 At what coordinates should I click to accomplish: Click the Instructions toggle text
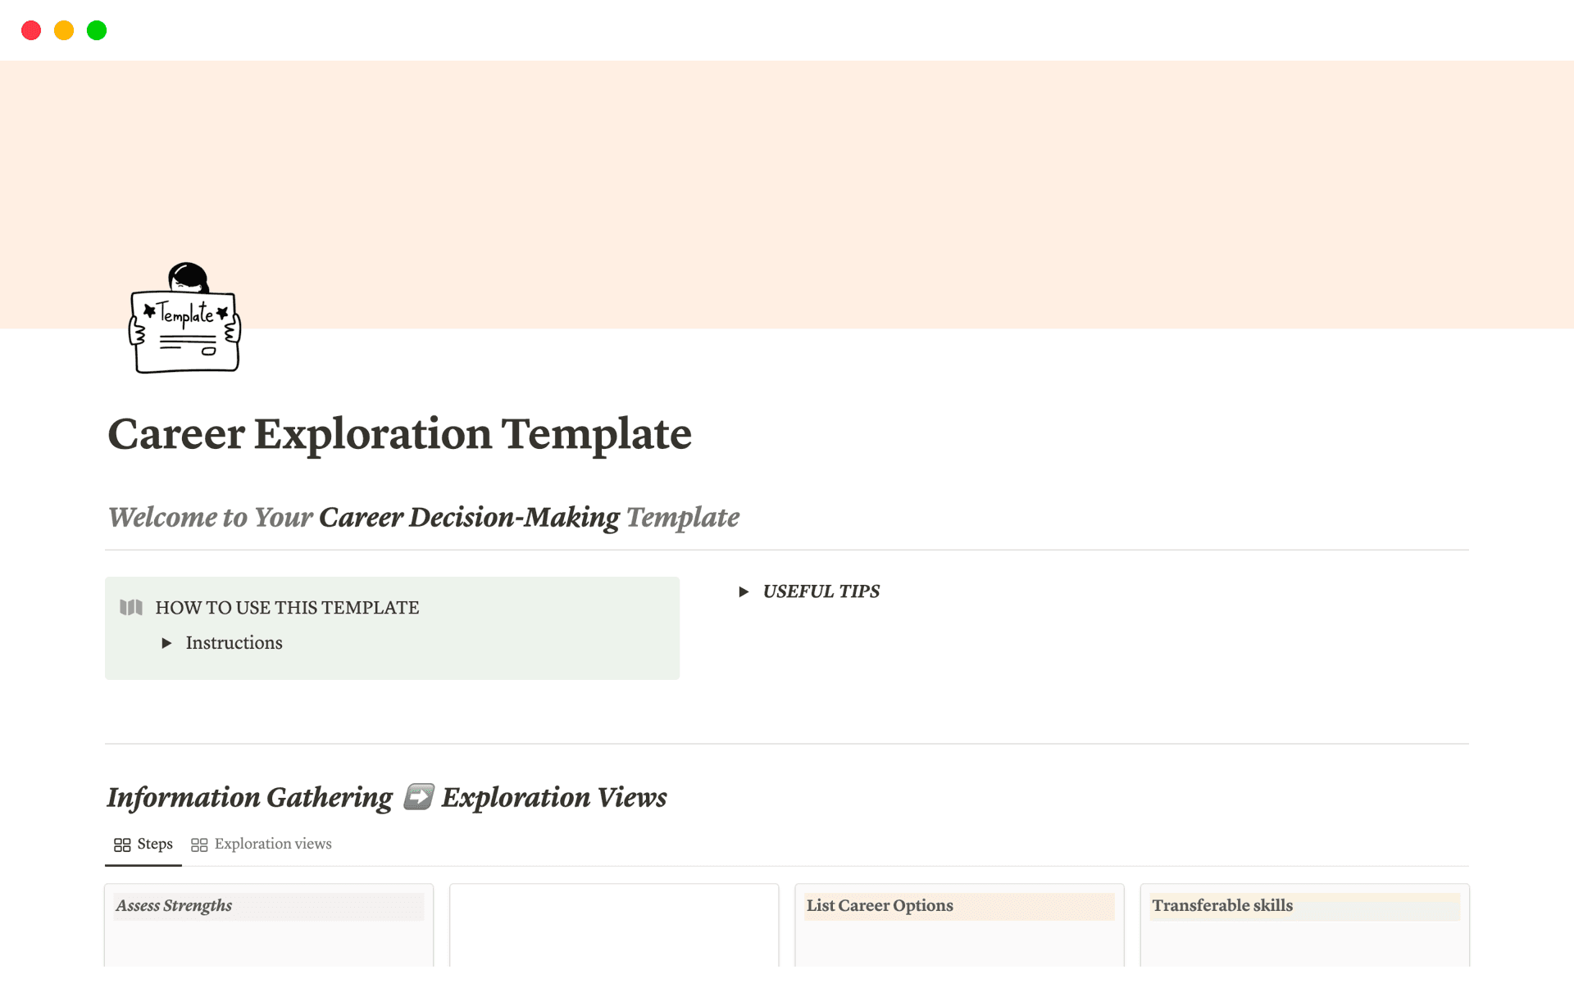234,643
